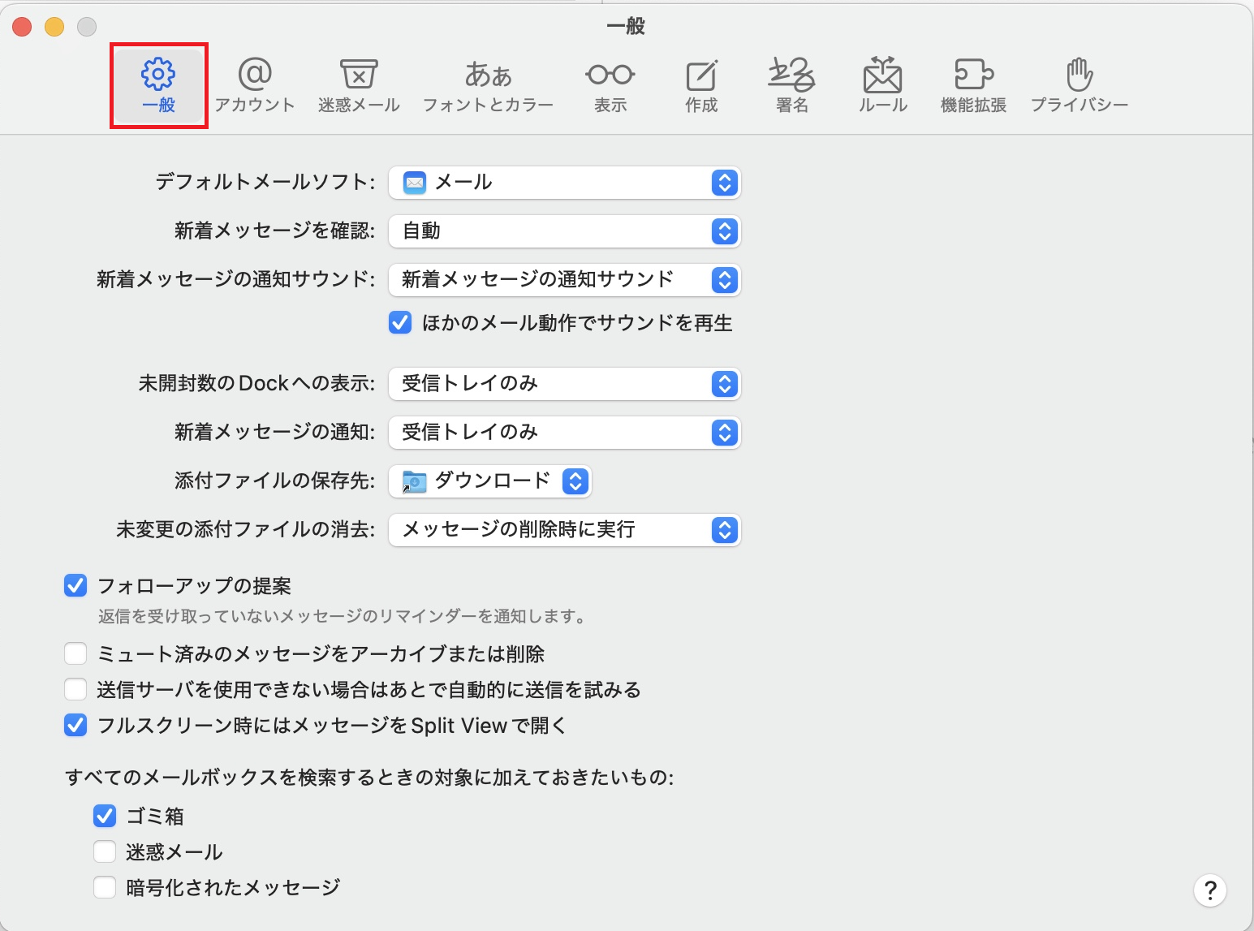Open the 新着メッセージを確認 dropdown
Viewport: 1254px width, 931px height.
coord(564,231)
